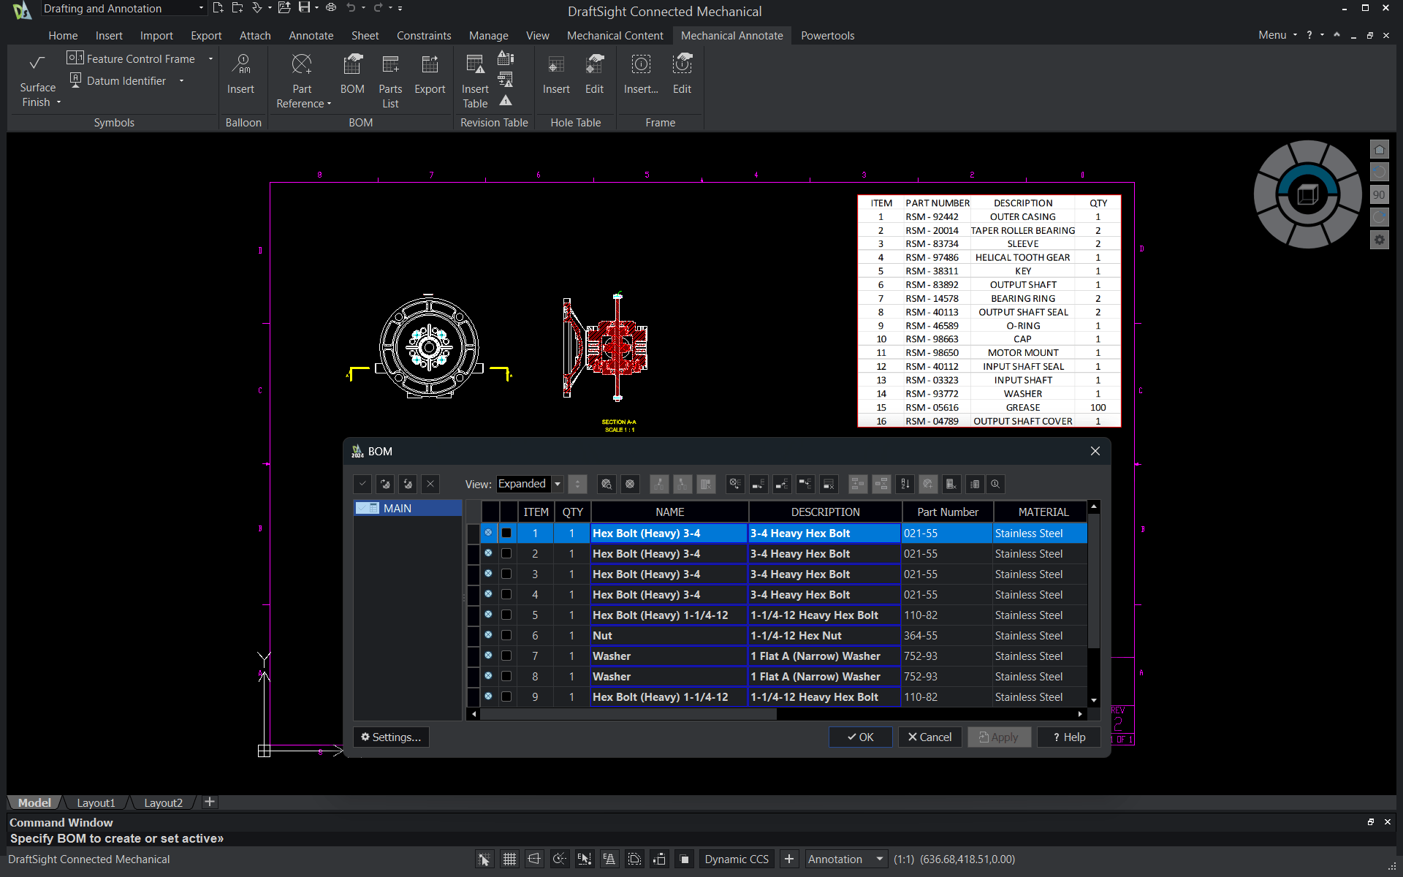
Task: Open the Annotation scale dropdown in status bar
Action: (x=880, y=859)
